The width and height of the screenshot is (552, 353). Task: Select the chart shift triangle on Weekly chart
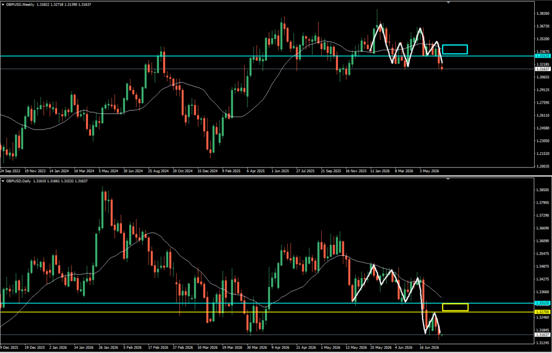coord(448,2)
